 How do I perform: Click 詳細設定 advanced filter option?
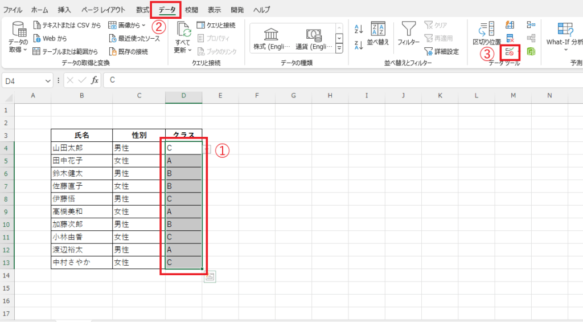pyautogui.click(x=442, y=51)
